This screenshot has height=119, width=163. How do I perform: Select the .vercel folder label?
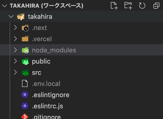pyautogui.click(x=42, y=39)
